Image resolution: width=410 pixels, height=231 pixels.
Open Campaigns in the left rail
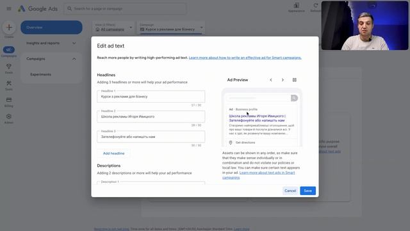pos(8,51)
